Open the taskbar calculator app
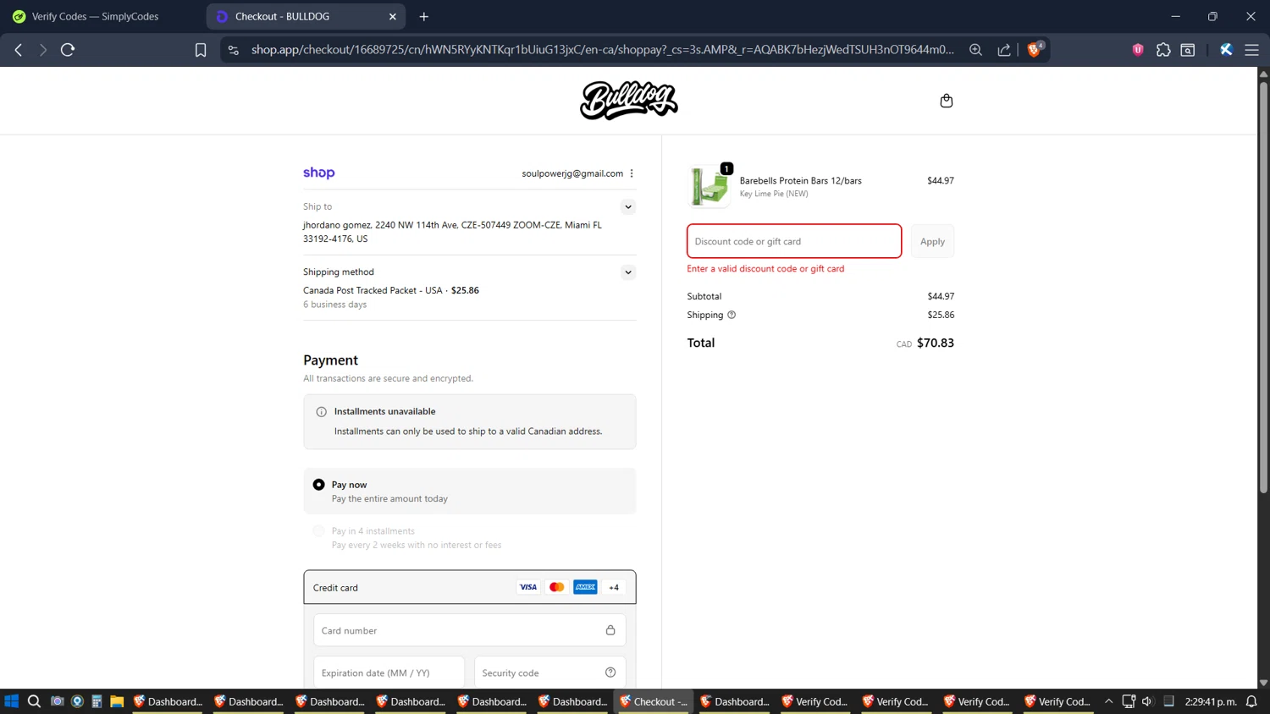 coord(97,701)
